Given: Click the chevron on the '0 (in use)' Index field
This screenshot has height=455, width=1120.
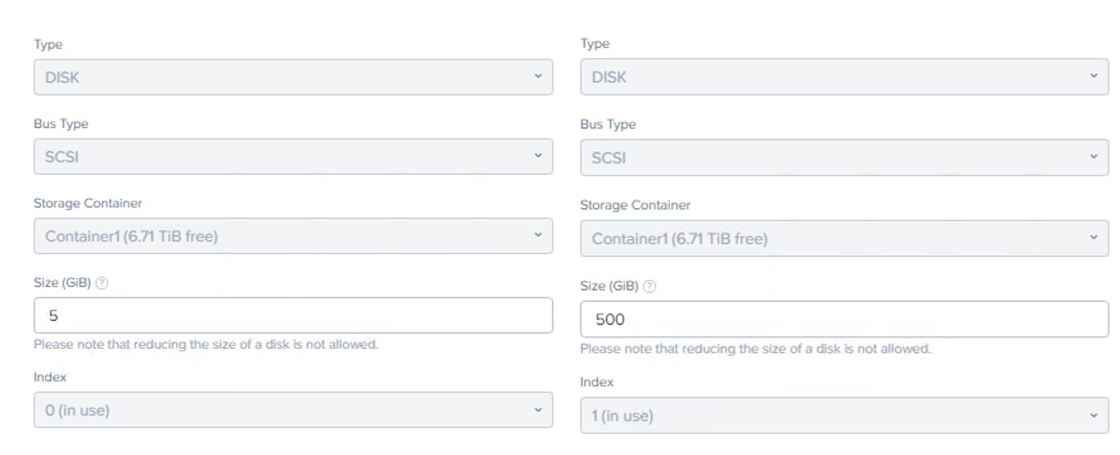Looking at the screenshot, I should pyautogui.click(x=538, y=410).
